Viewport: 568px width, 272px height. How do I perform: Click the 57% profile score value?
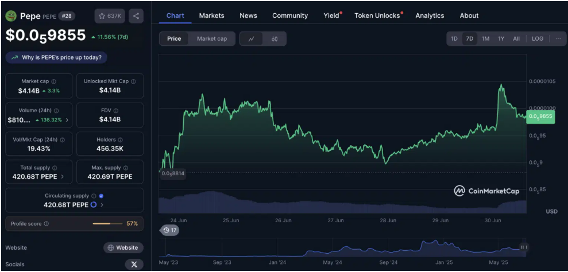pyautogui.click(x=132, y=223)
